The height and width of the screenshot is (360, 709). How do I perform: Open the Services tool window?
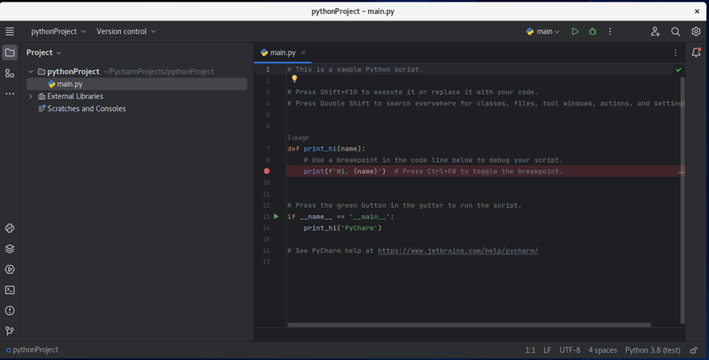tap(10, 270)
